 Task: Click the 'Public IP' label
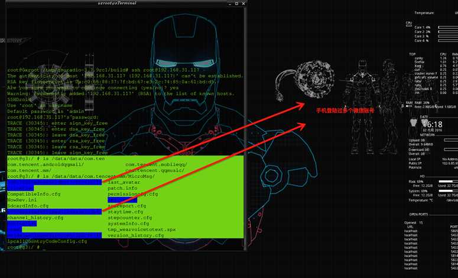click(x=415, y=163)
